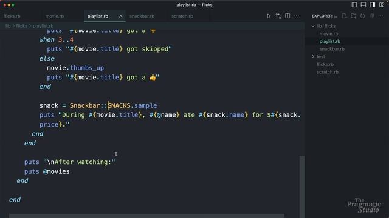
Task: Toggle bottom panel layout icon
Action: coord(363,5)
